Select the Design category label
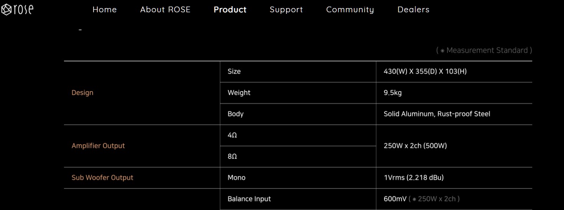Viewport: 564px width, 210px height. point(82,93)
